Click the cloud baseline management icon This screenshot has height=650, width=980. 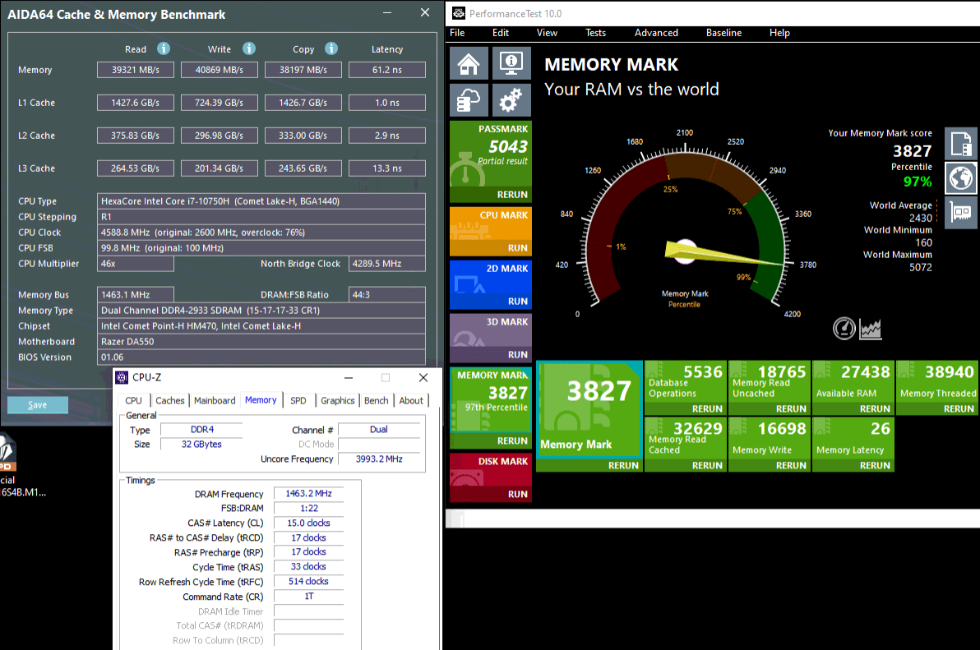point(469,99)
